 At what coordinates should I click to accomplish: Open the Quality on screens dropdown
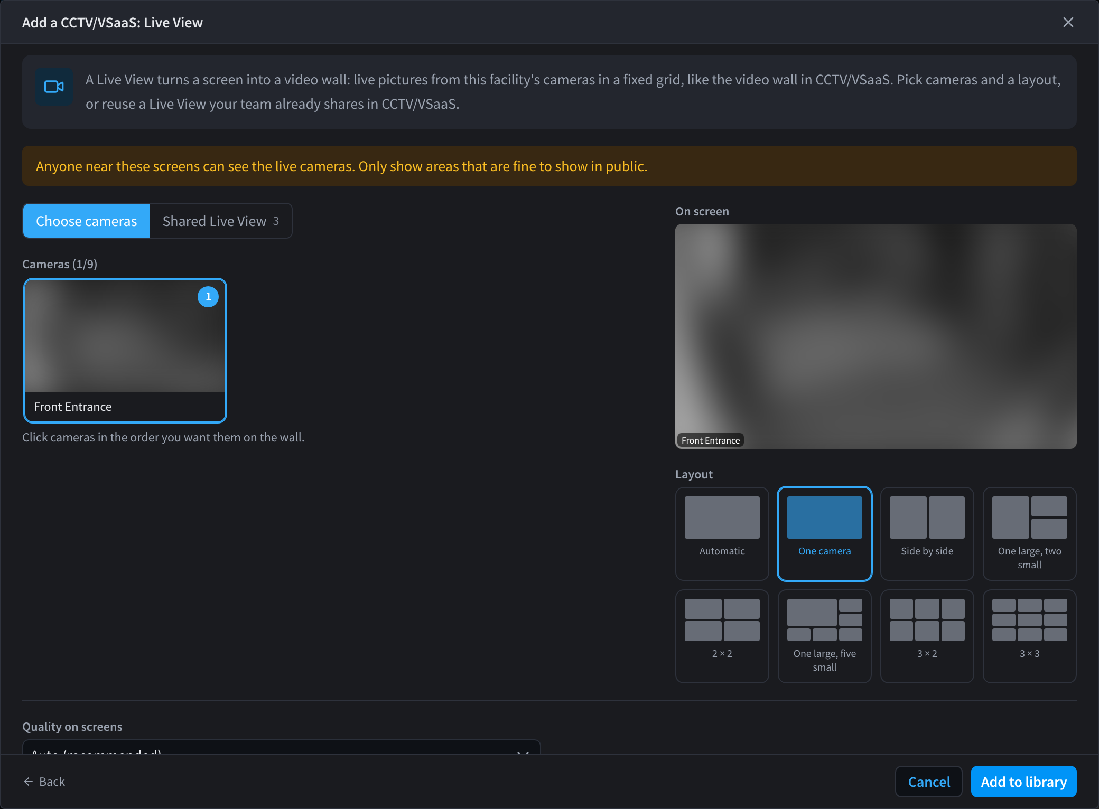click(x=281, y=747)
